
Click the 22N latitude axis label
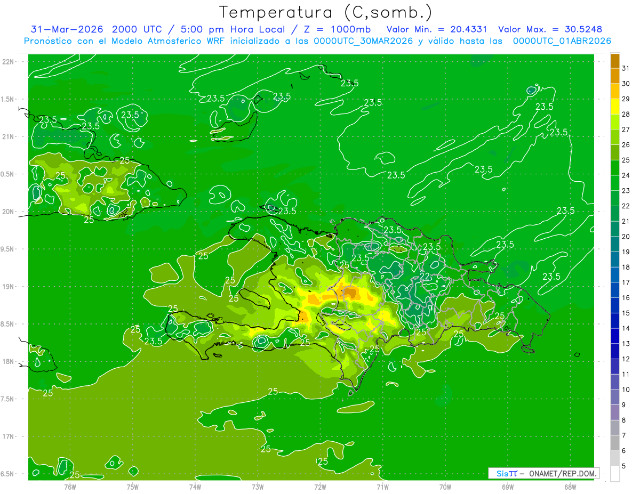(x=8, y=62)
